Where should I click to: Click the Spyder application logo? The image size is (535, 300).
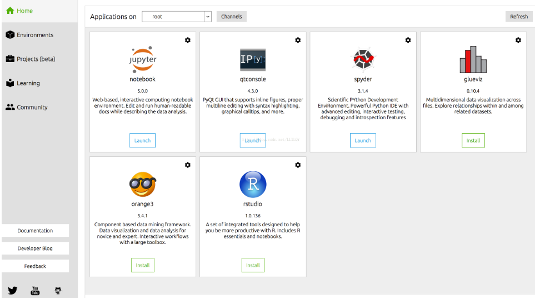[x=363, y=59]
